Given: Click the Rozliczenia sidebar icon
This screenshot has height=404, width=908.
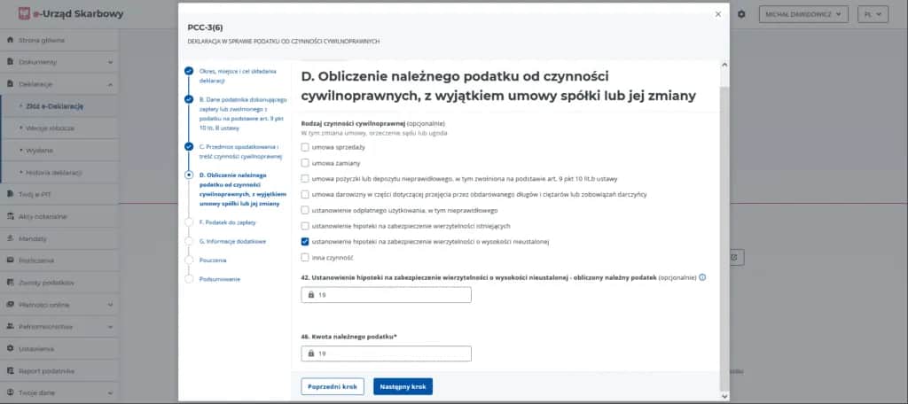Looking at the screenshot, I should 10,260.
